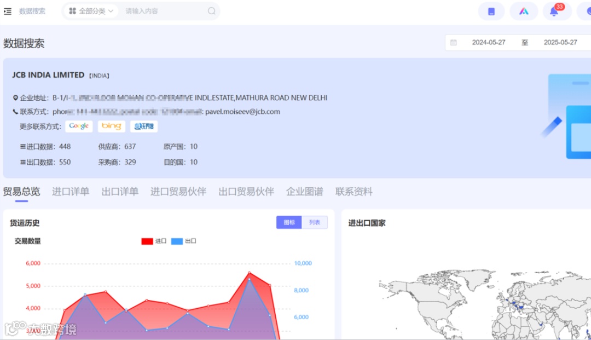This screenshot has width=591, height=340.
Task: Open notifications bell with 33 badge
Action: (557, 11)
